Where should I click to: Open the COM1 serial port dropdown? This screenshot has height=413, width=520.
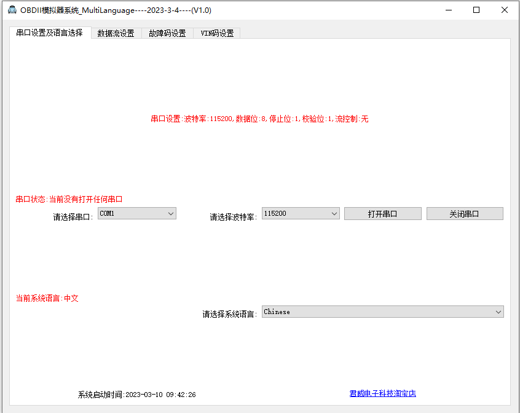coord(136,213)
